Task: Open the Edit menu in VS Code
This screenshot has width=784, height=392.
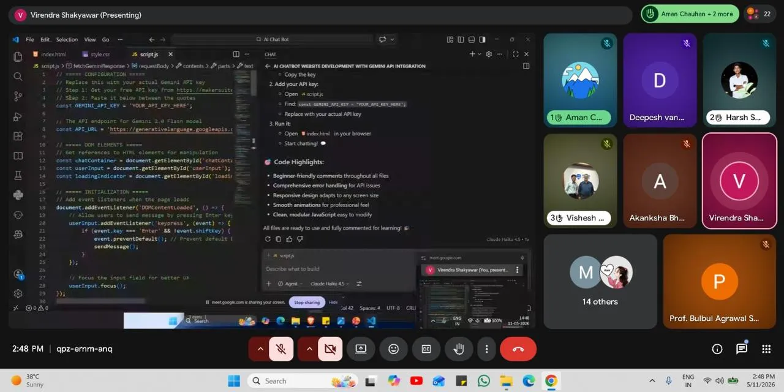Action: [45, 39]
